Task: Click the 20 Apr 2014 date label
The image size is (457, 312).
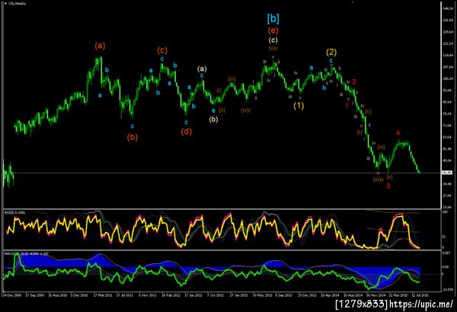Action: point(330,295)
